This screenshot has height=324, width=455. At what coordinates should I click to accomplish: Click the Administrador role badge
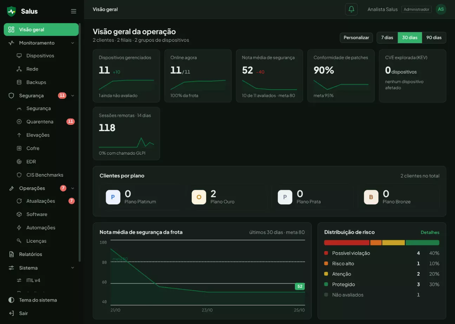click(x=416, y=9)
